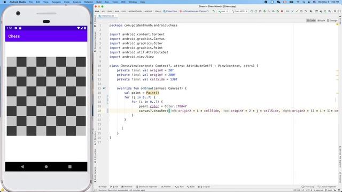The height and width of the screenshot is (192, 342).
Task: Open the Resource Manager side panel
Action: pyautogui.click(x=95, y=42)
